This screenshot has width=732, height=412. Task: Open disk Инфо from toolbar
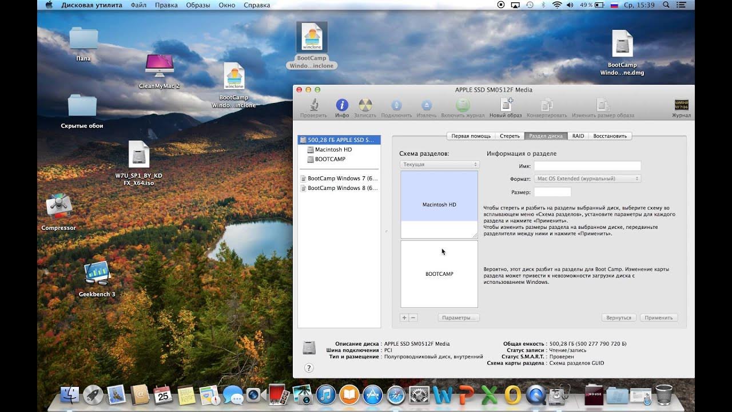click(342, 105)
